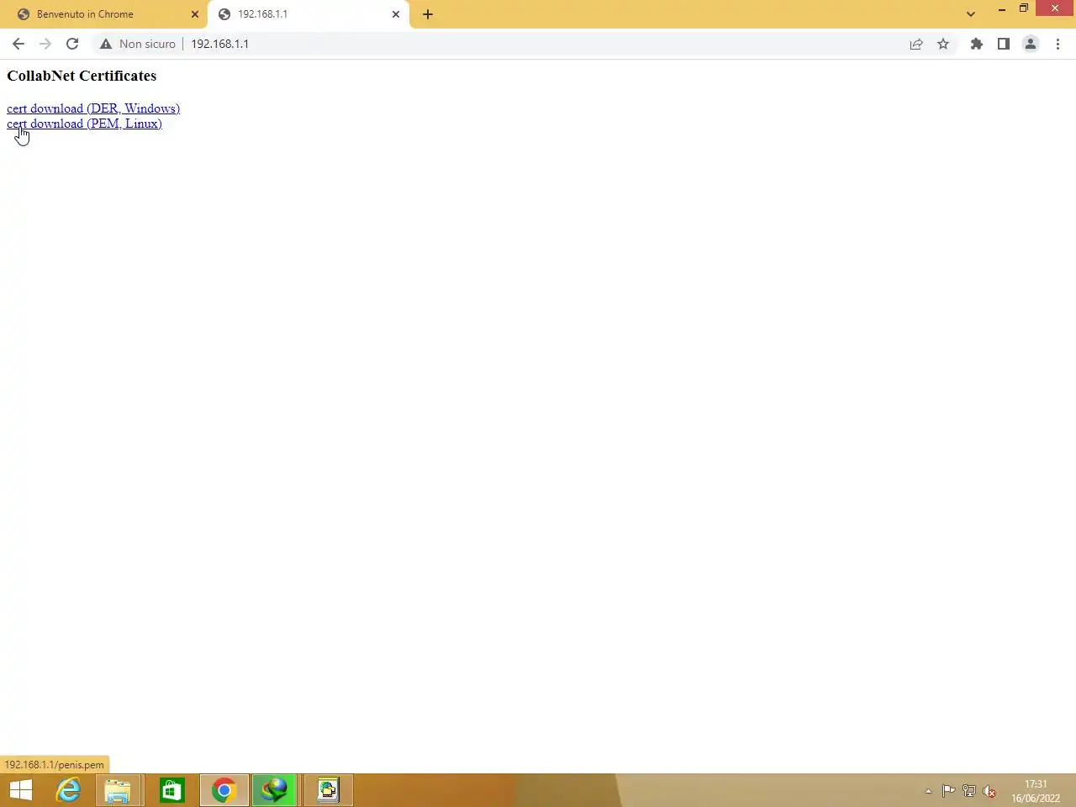
Task: Open the Action Center flag icon
Action: coord(948,791)
